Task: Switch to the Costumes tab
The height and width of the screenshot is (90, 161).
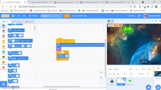Action: click(x=17, y=22)
